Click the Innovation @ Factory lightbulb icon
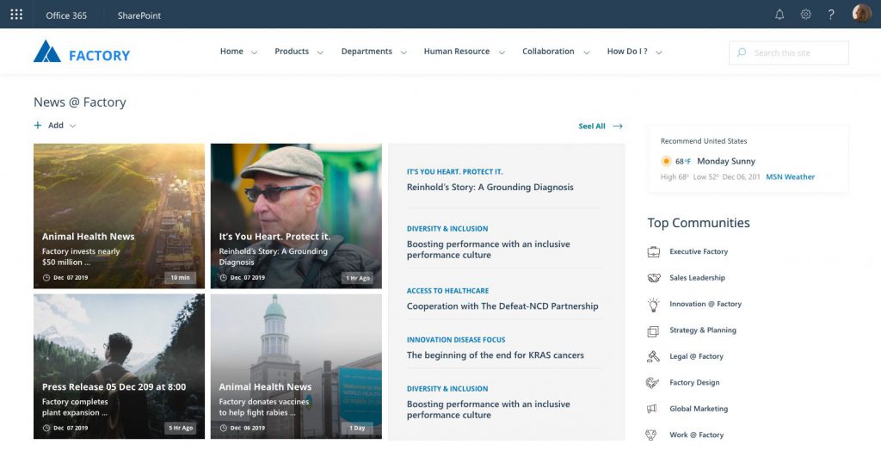The width and height of the screenshot is (881, 463). coord(653,305)
